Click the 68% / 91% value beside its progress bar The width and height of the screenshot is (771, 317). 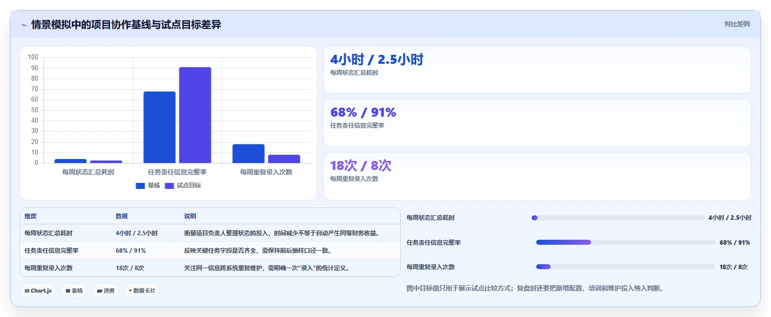(735, 242)
